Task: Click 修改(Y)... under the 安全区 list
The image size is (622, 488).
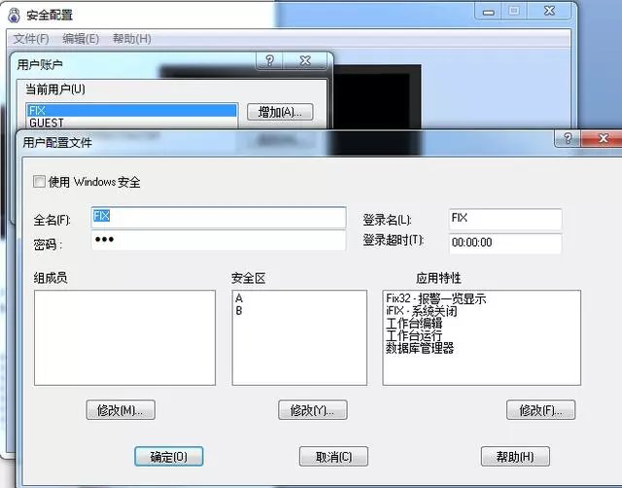Action: pos(312,410)
